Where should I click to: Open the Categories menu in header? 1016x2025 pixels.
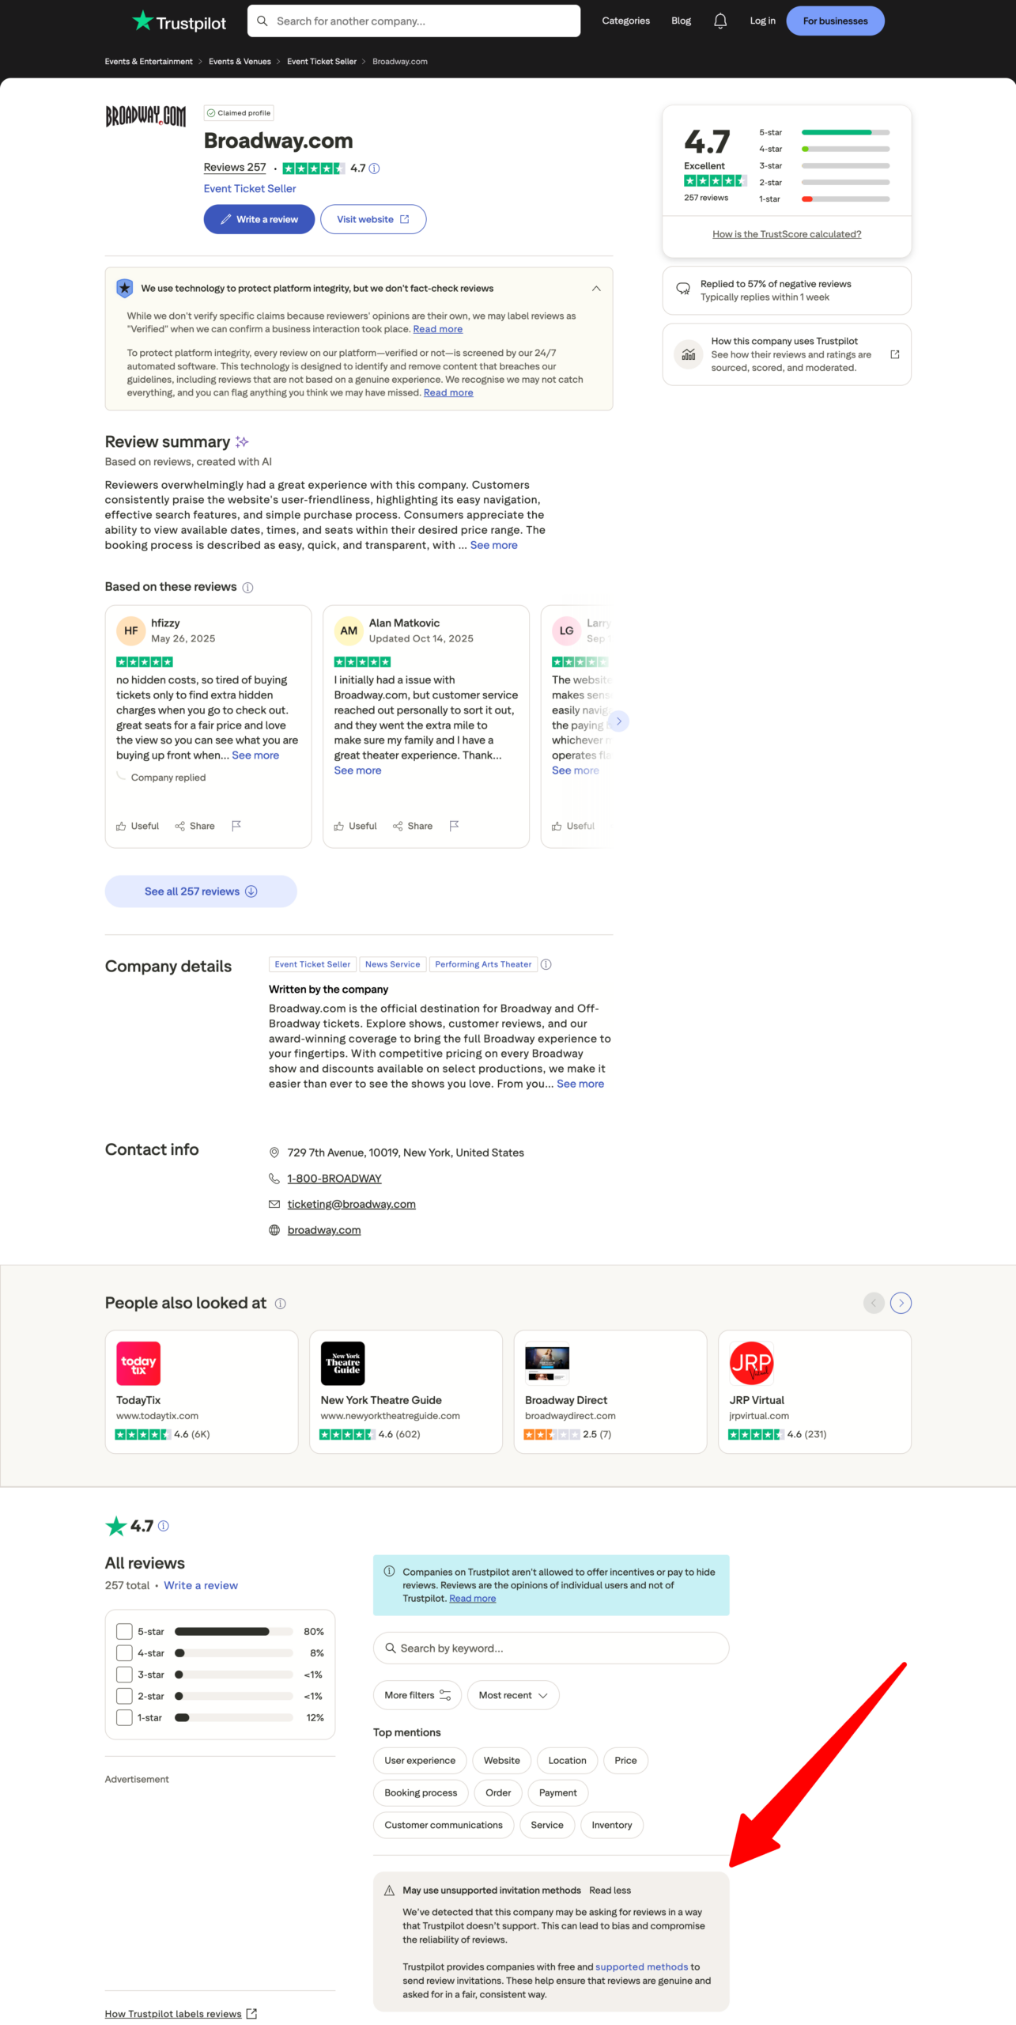(625, 21)
